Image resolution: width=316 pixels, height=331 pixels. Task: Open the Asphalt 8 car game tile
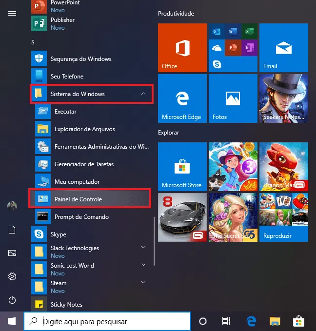182,217
